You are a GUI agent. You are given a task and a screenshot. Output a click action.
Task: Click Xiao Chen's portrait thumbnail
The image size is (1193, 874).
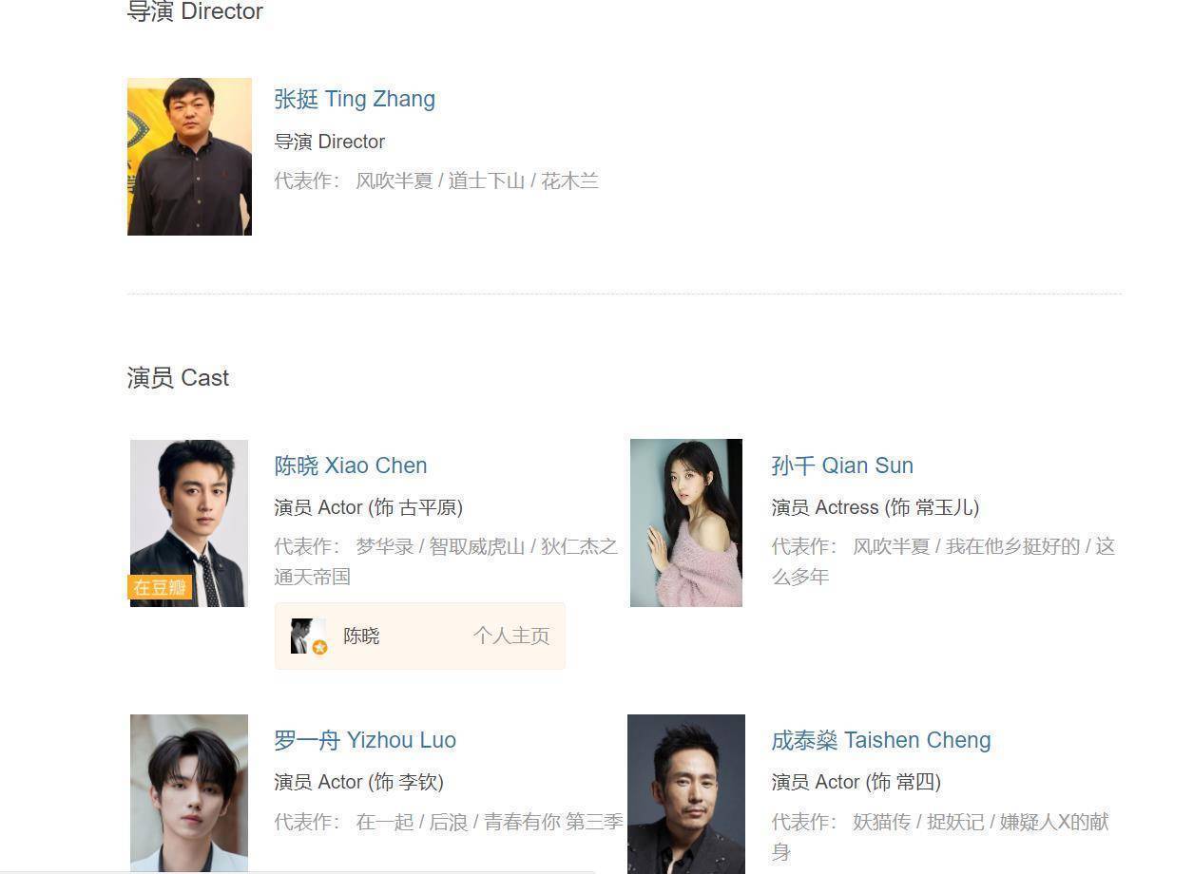coord(189,523)
